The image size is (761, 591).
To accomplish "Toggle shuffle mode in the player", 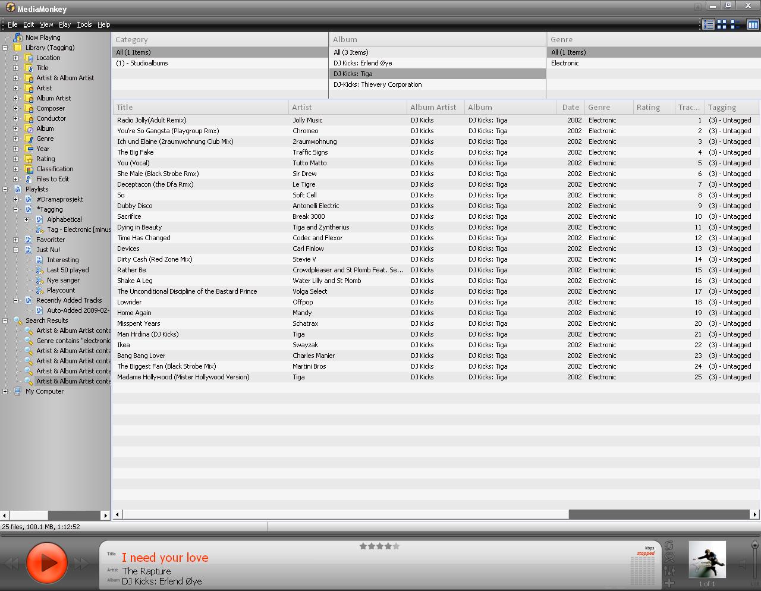I will [x=669, y=558].
